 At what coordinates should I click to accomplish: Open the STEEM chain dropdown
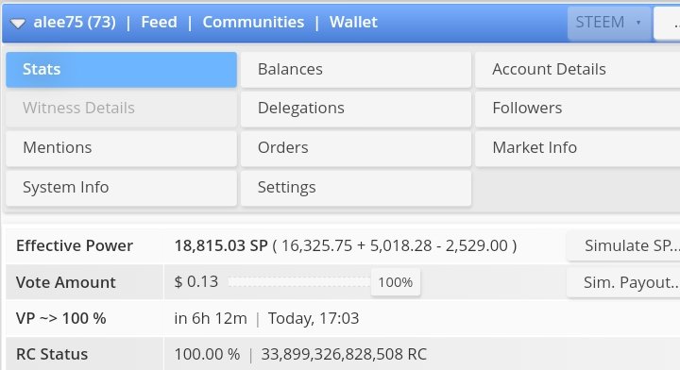608,23
